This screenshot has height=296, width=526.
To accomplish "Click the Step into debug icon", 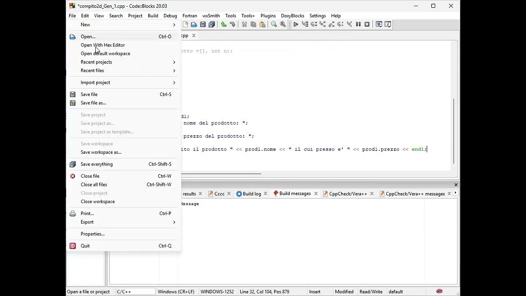I will coord(323,25).
